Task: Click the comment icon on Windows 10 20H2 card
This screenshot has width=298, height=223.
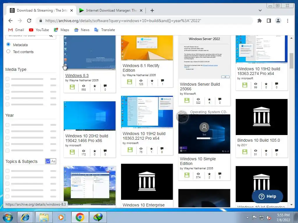Action: (105, 151)
